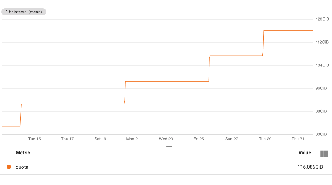Click the Sun 27 date label

click(x=231, y=139)
